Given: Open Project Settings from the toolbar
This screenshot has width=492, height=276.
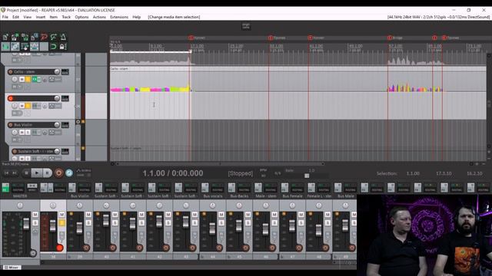Looking at the screenshot, I should (x=35, y=38).
